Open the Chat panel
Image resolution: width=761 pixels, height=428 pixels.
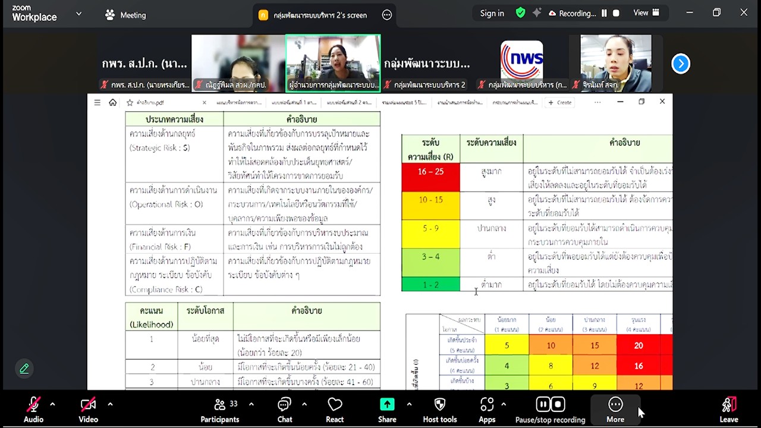pos(285,409)
